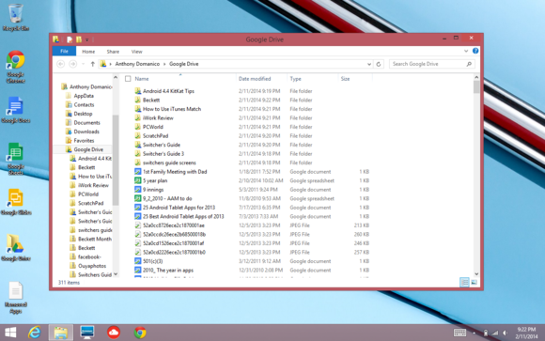This screenshot has height=341, width=545.
Task: Click the monitor app icon in taskbar
Action: [x=86, y=333]
